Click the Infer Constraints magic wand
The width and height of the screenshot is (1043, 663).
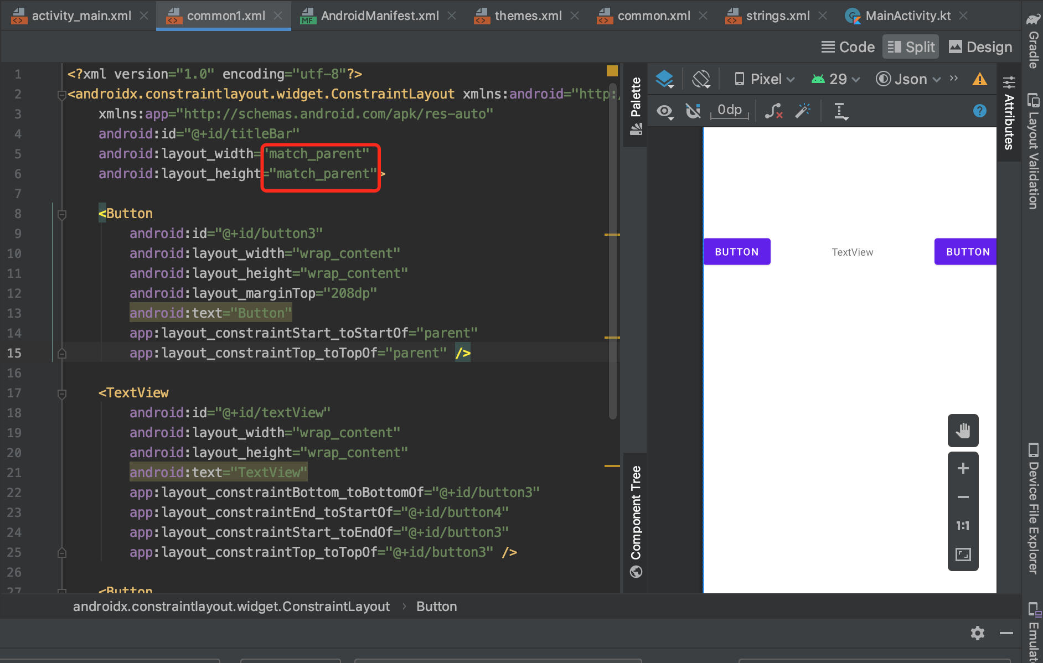point(803,111)
